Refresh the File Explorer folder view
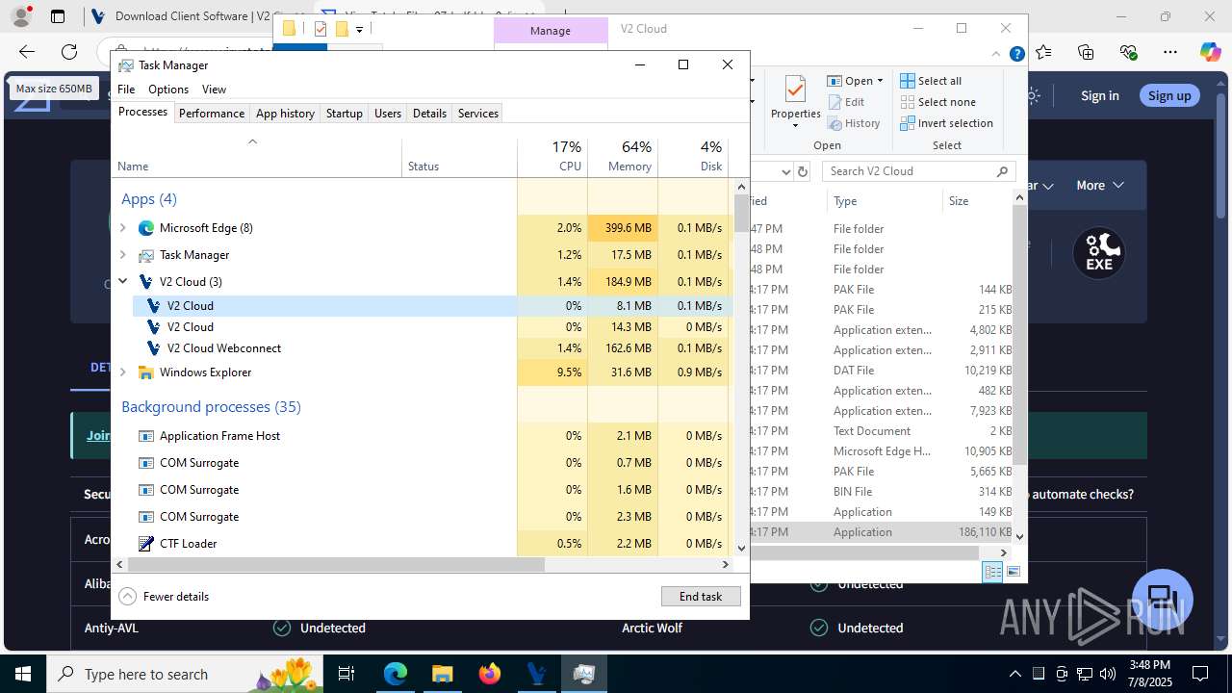The height and width of the screenshot is (693, 1232). pyautogui.click(x=803, y=171)
